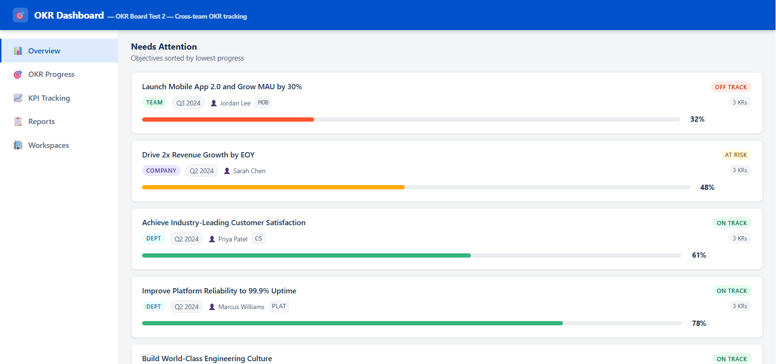Click 3 KRs count on Revenue Growth objective
The width and height of the screenshot is (776, 364).
click(740, 170)
